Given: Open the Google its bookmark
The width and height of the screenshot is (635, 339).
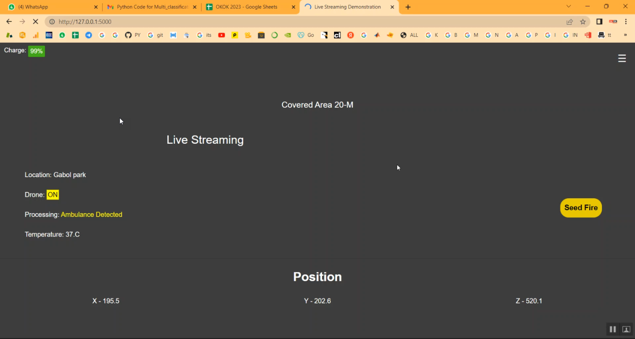Looking at the screenshot, I should [204, 35].
